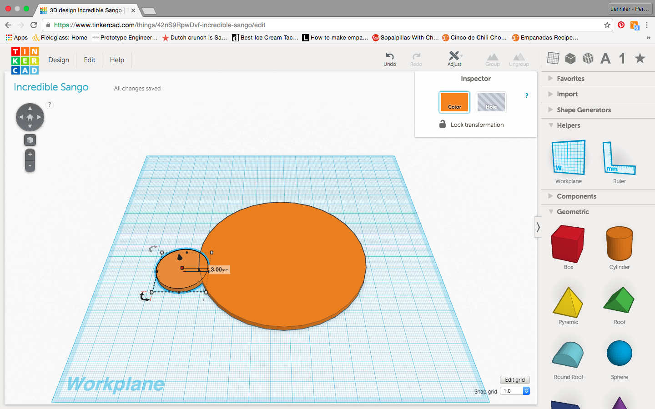
Task: Open the Edit menu
Action: tap(90, 60)
